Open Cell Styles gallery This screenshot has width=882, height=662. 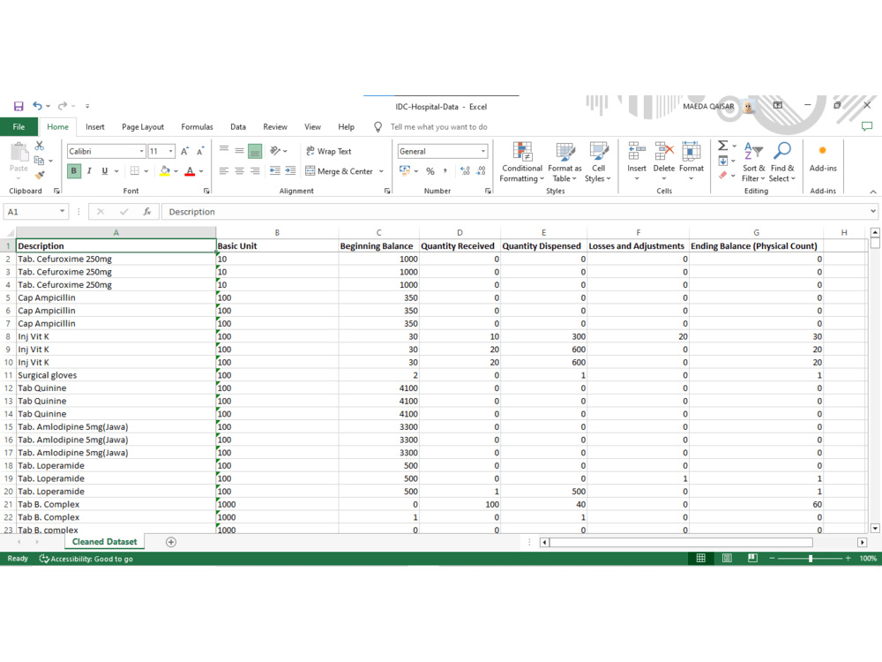(598, 162)
